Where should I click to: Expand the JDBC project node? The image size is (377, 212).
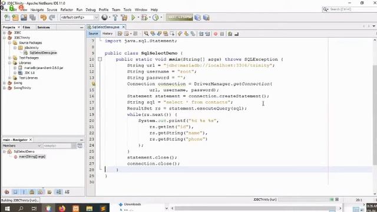4,32
